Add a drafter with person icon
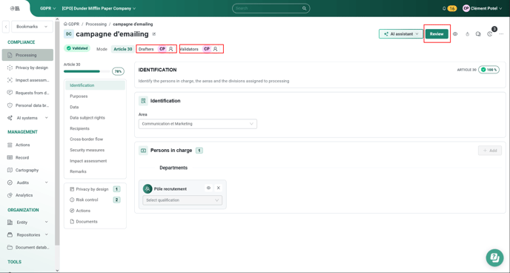Image resolution: width=510 pixels, height=273 pixels. click(171, 49)
